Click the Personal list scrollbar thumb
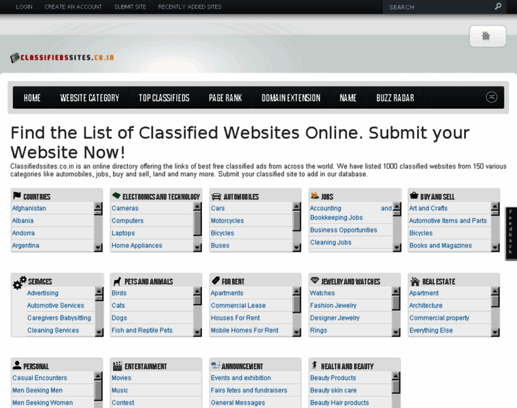The width and height of the screenshot is (517, 408). pos(98,390)
